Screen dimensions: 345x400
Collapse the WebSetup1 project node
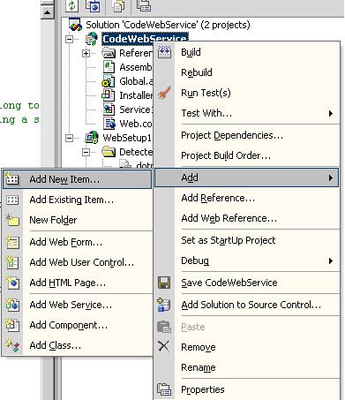click(x=69, y=138)
